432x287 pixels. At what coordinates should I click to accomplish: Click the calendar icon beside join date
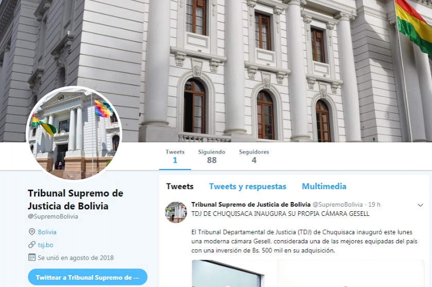point(32,258)
